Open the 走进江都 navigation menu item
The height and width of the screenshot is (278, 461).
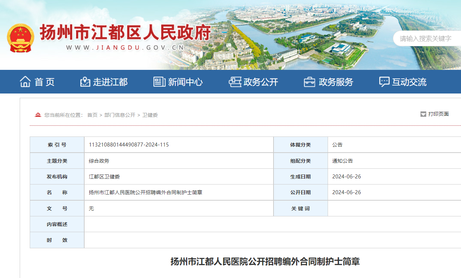click(x=110, y=82)
